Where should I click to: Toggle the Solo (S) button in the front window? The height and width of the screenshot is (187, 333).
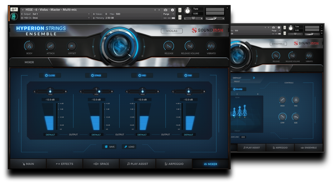click(180, 11)
